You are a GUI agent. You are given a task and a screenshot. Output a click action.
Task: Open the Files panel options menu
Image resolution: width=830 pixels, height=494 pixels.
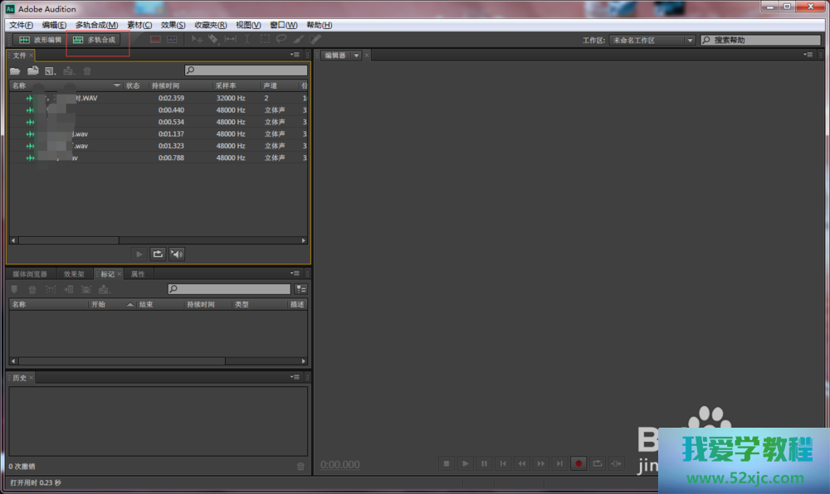pos(296,55)
